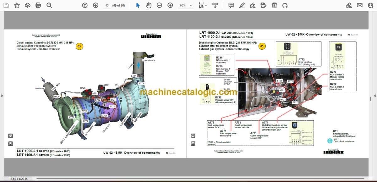Open the print dialog via printer icon

38,5
